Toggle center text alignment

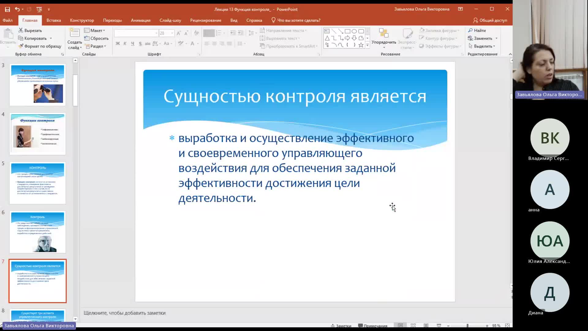(x=214, y=44)
